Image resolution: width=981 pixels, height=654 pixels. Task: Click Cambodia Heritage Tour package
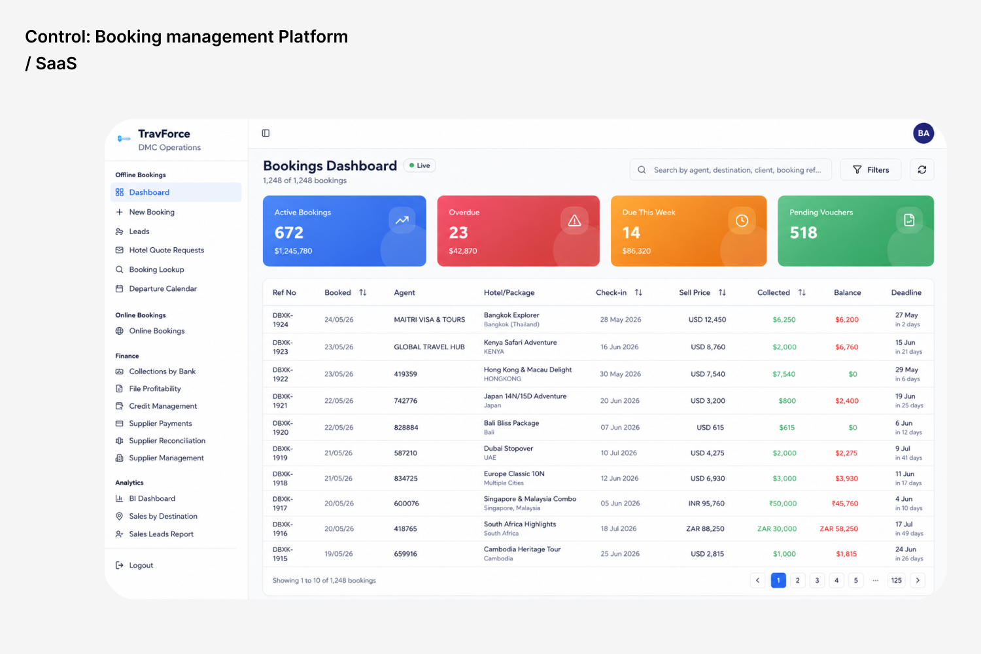(x=522, y=549)
